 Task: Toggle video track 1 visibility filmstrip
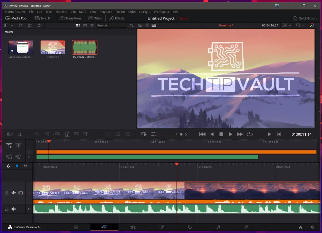pyautogui.click(x=21, y=193)
